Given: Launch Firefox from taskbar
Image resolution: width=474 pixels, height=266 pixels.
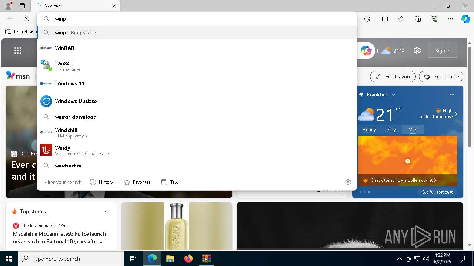Looking at the screenshot, I should pyautogui.click(x=188, y=259).
